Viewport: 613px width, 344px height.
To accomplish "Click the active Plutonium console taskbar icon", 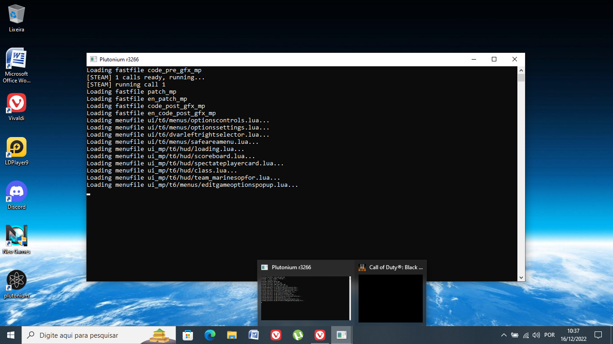I will [x=342, y=335].
